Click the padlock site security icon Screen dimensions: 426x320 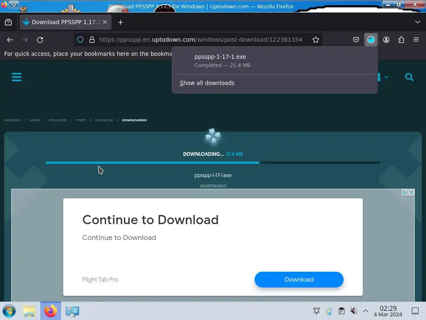(x=92, y=40)
